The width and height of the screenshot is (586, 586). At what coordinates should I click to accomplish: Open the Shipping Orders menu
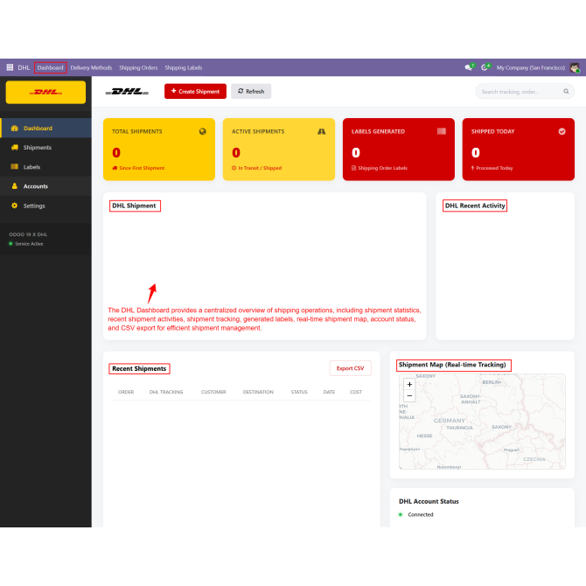(x=138, y=67)
